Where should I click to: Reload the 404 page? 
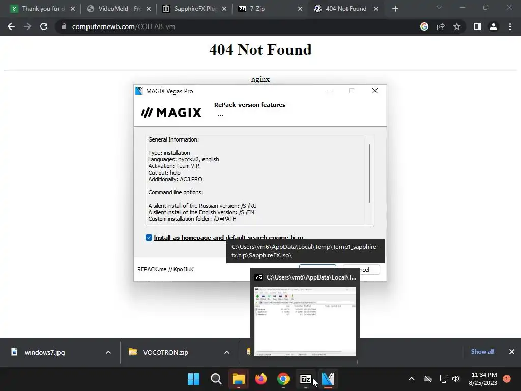(44, 26)
